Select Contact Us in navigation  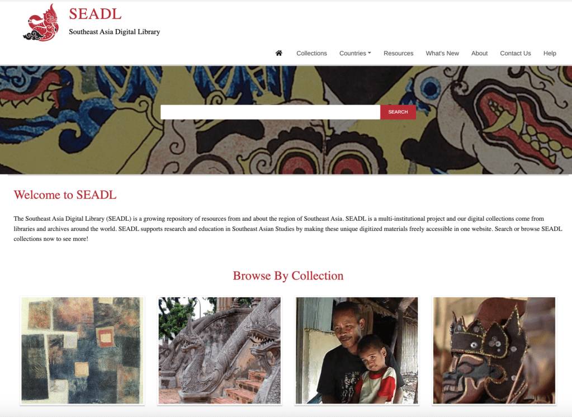[x=515, y=53]
